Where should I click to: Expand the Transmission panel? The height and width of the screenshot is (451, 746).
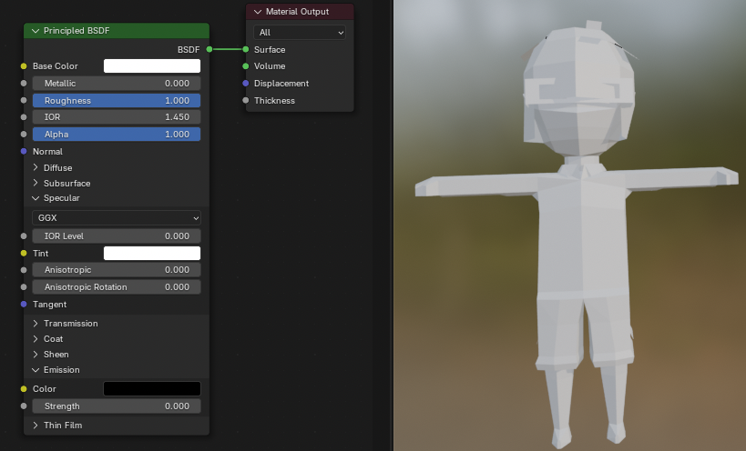36,324
